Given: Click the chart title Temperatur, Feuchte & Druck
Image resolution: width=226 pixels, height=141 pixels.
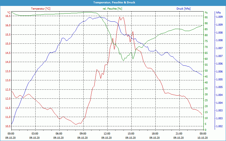Looking at the screenshot, I should (113, 2).
